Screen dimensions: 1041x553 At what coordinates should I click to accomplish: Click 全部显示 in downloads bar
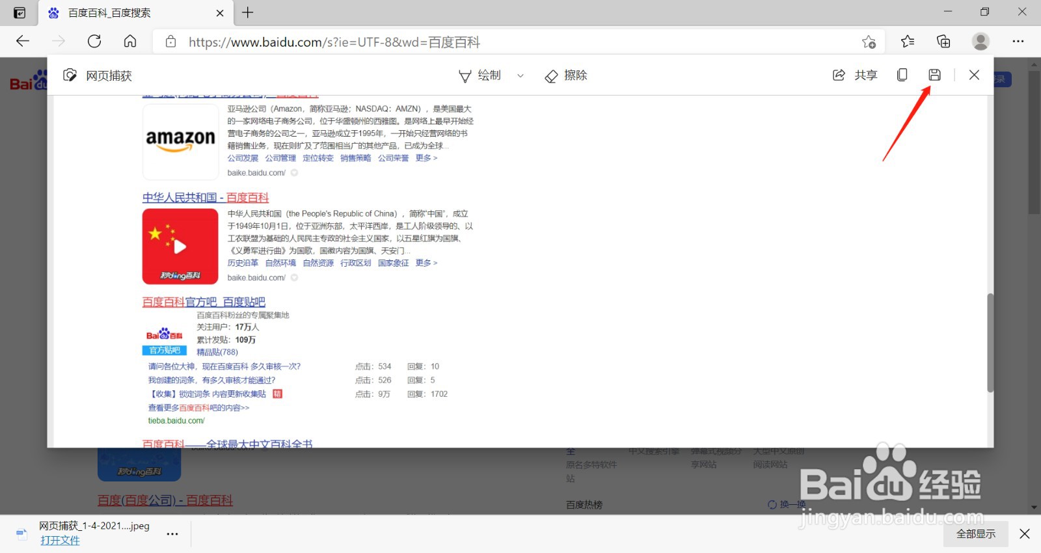pyautogui.click(x=976, y=534)
